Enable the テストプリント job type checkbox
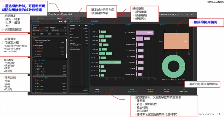The width and height of the screenshot is (224, 117). click(36, 72)
